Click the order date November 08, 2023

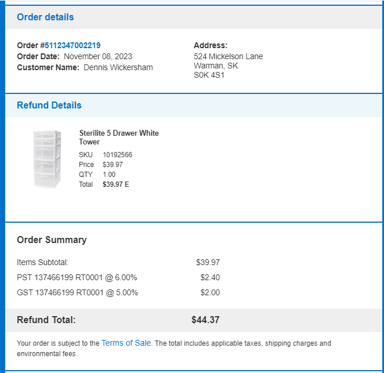point(98,57)
